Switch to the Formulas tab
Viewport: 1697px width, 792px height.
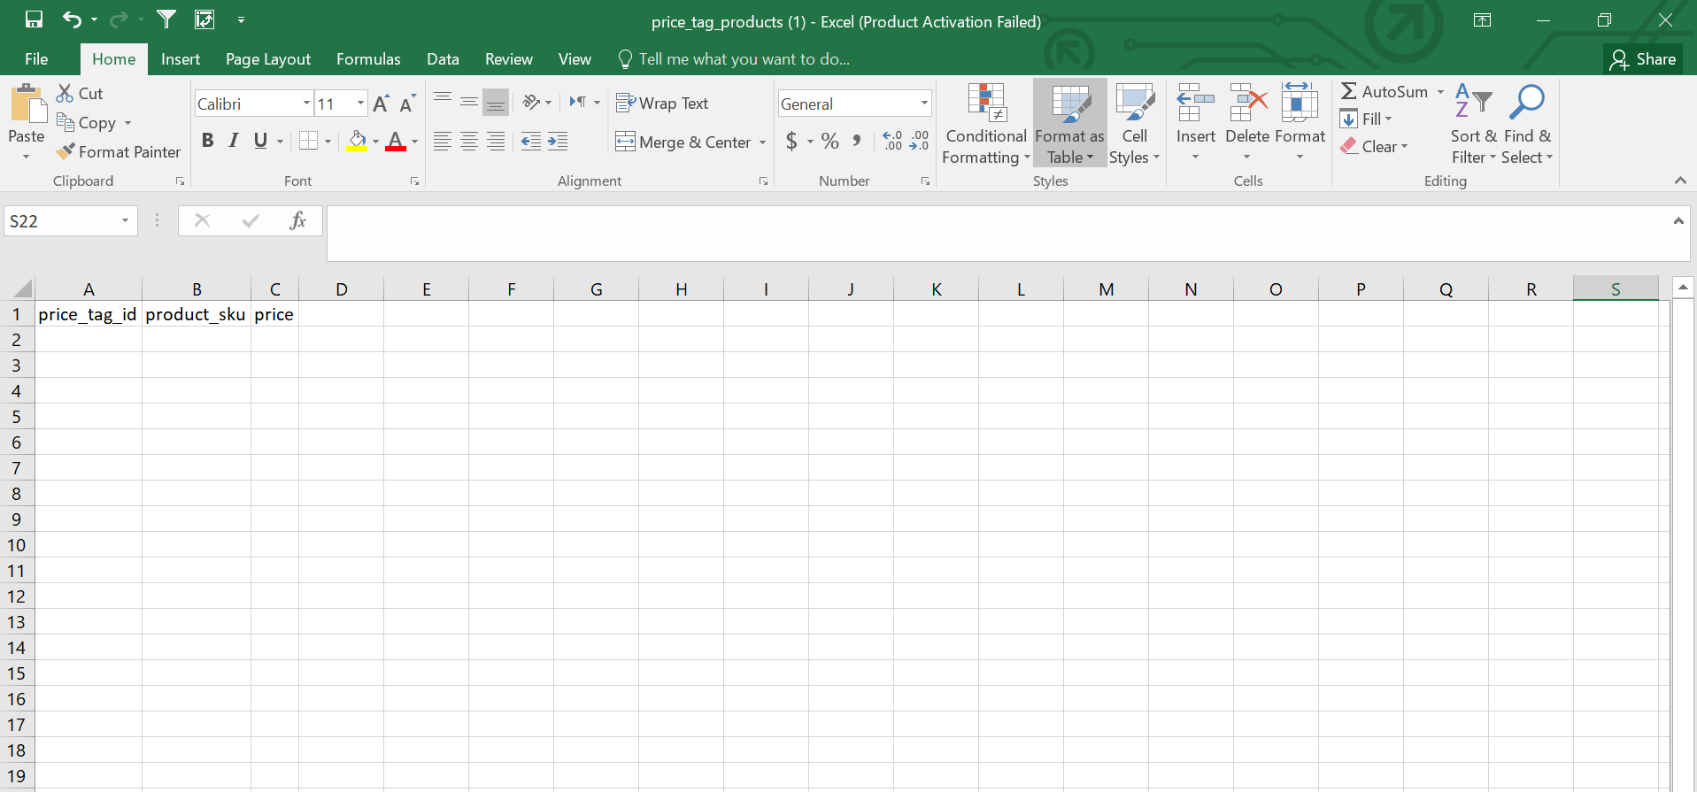[368, 59]
